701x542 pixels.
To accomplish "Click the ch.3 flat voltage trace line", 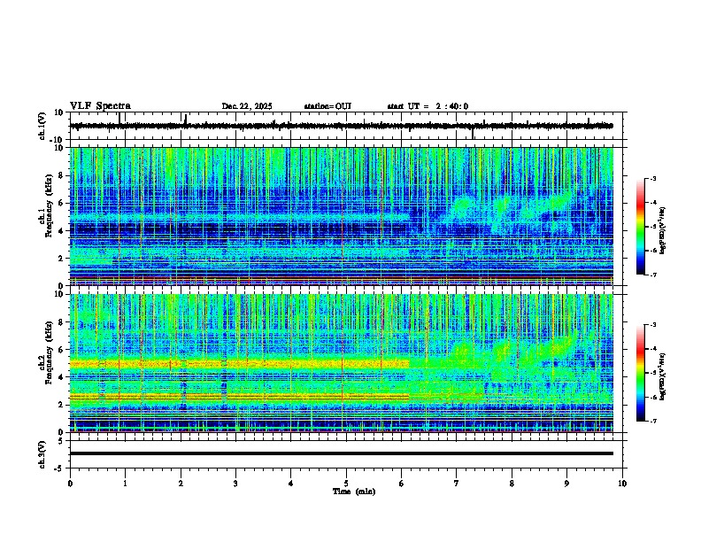I will coord(341,453).
